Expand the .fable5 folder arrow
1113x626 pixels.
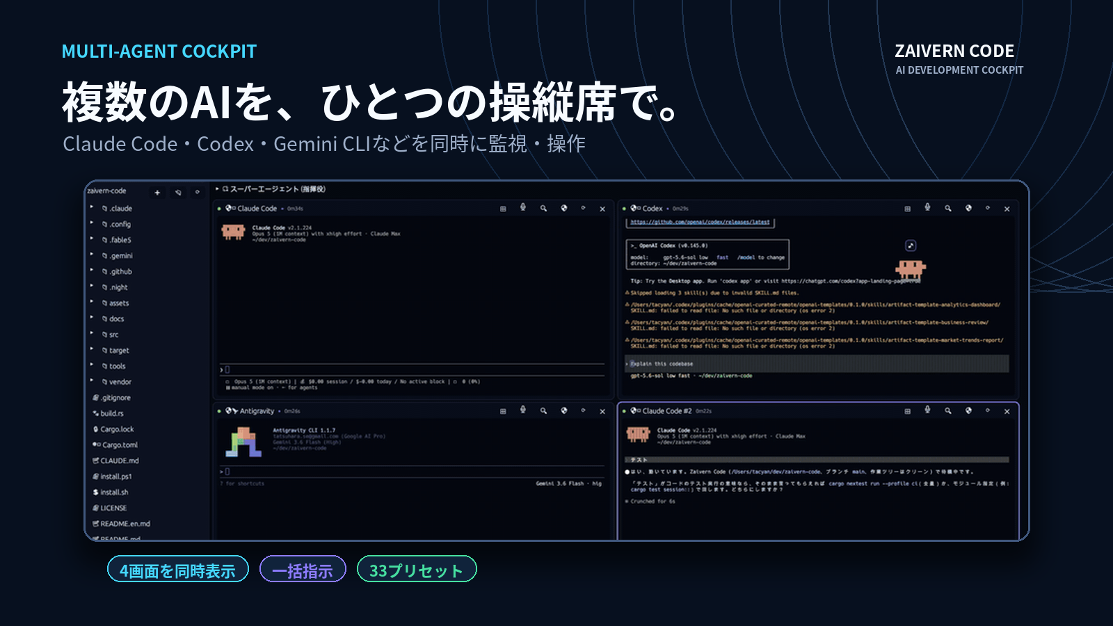tap(92, 239)
